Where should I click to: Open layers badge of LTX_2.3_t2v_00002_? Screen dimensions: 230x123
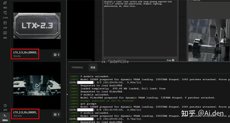coord(56,55)
